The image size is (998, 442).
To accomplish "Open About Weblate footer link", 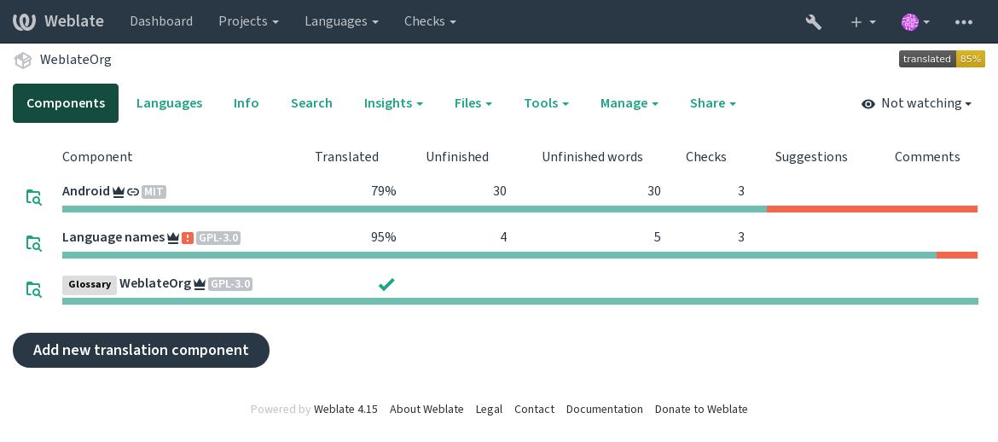I will pyautogui.click(x=426, y=409).
